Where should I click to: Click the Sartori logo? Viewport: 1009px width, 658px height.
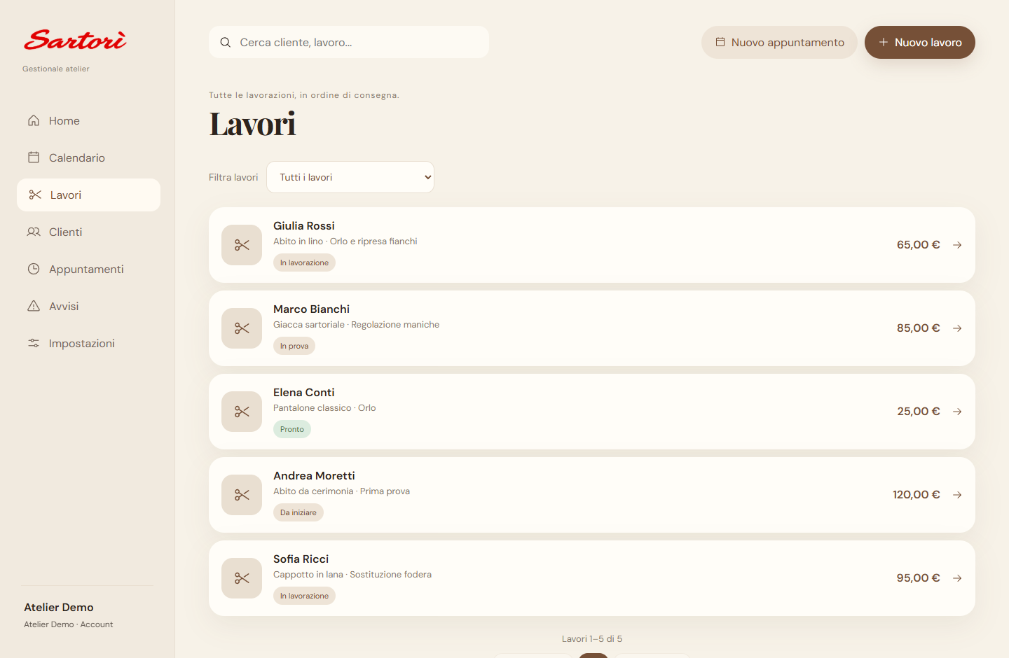click(x=75, y=40)
